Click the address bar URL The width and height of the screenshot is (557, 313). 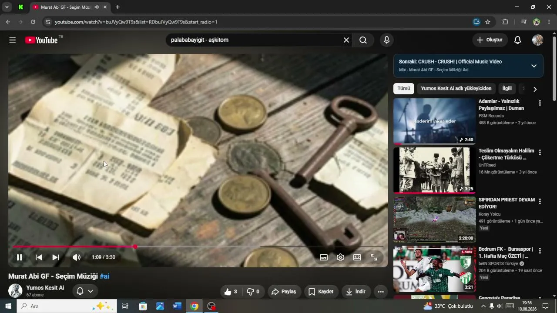[x=136, y=22]
